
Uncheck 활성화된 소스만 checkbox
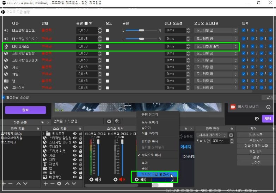[x=3, y=97]
